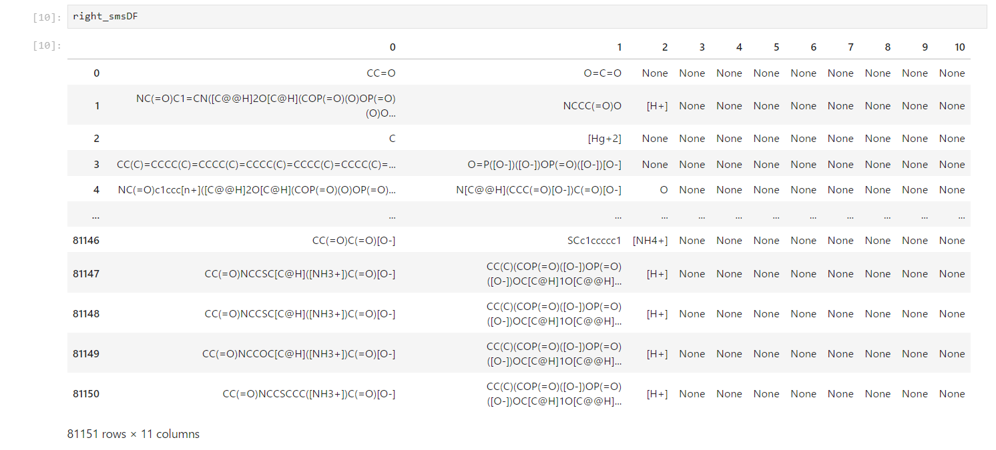Click the column header labeled 10

tap(959, 47)
